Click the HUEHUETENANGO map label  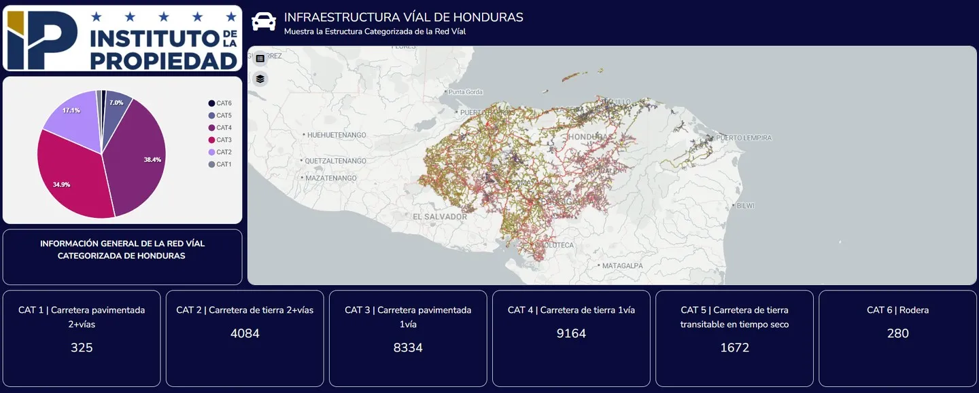click(337, 135)
